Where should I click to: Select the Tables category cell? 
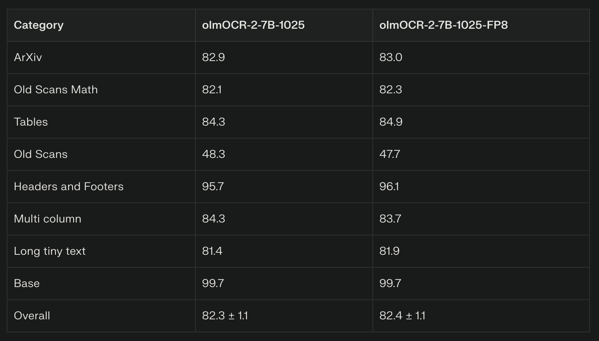(x=31, y=122)
